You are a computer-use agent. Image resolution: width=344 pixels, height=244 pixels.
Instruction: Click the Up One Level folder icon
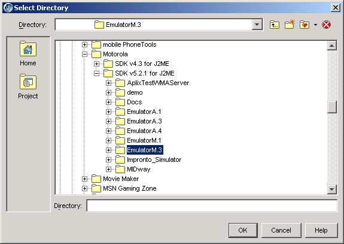point(275,25)
